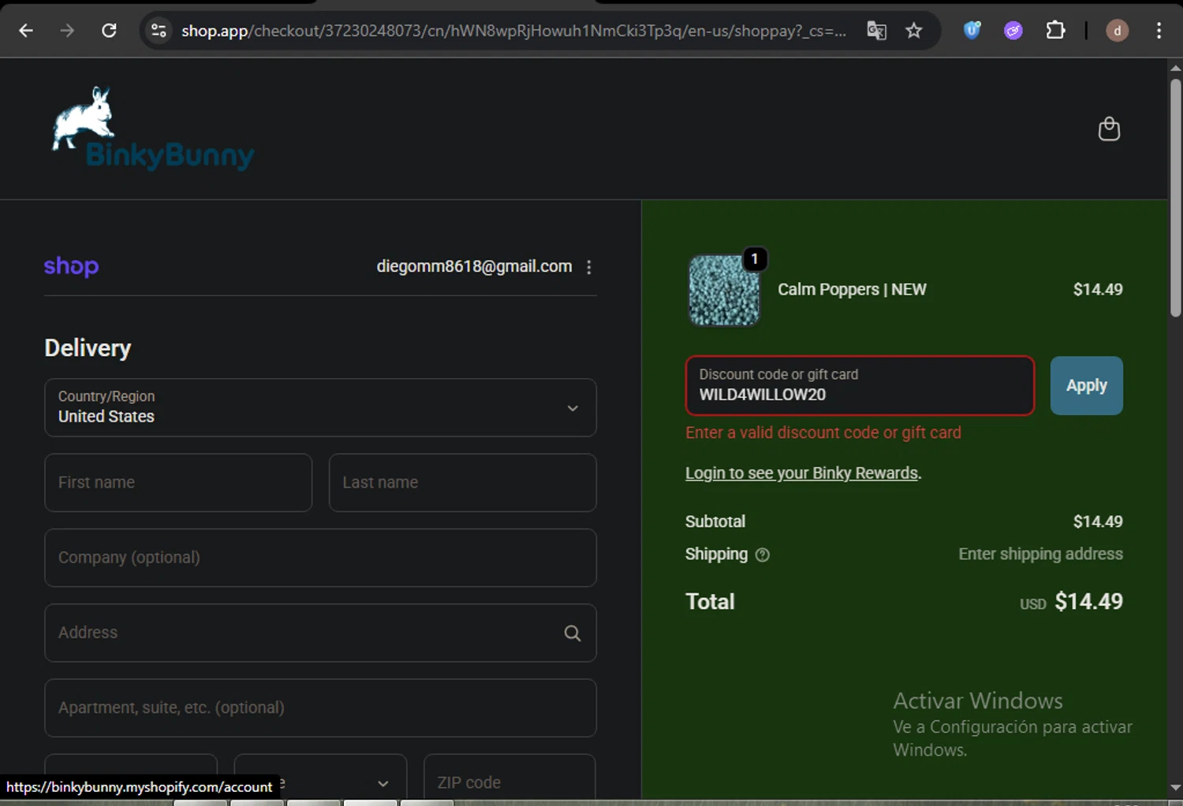The width and height of the screenshot is (1183, 806).
Task: Open the Chrome profile avatar
Action: point(1117,31)
